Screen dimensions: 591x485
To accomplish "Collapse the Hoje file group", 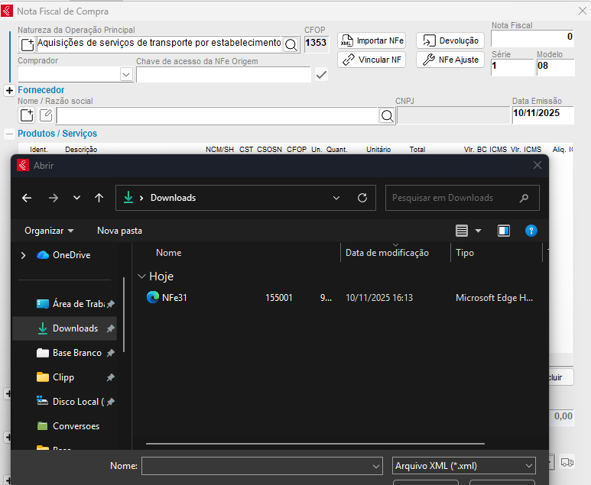I will pos(141,276).
